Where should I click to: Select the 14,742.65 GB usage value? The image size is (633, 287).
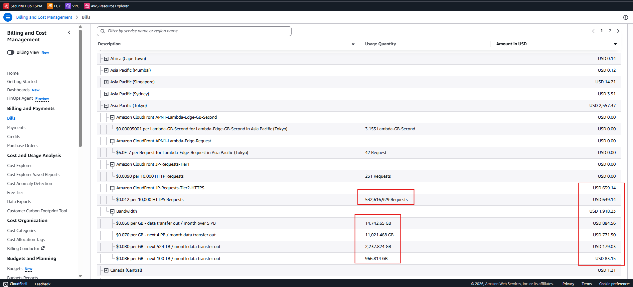[378, 223]
